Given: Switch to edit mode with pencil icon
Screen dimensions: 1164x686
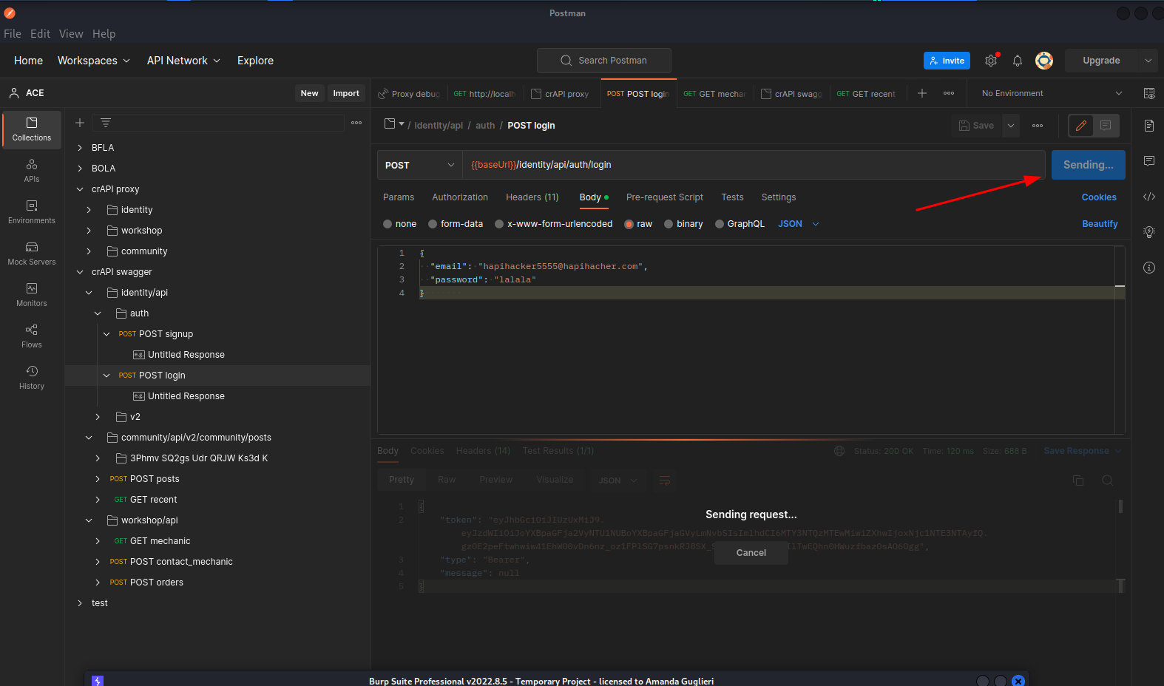Looking at the screenshot, I should click(x=1081, y=126).
